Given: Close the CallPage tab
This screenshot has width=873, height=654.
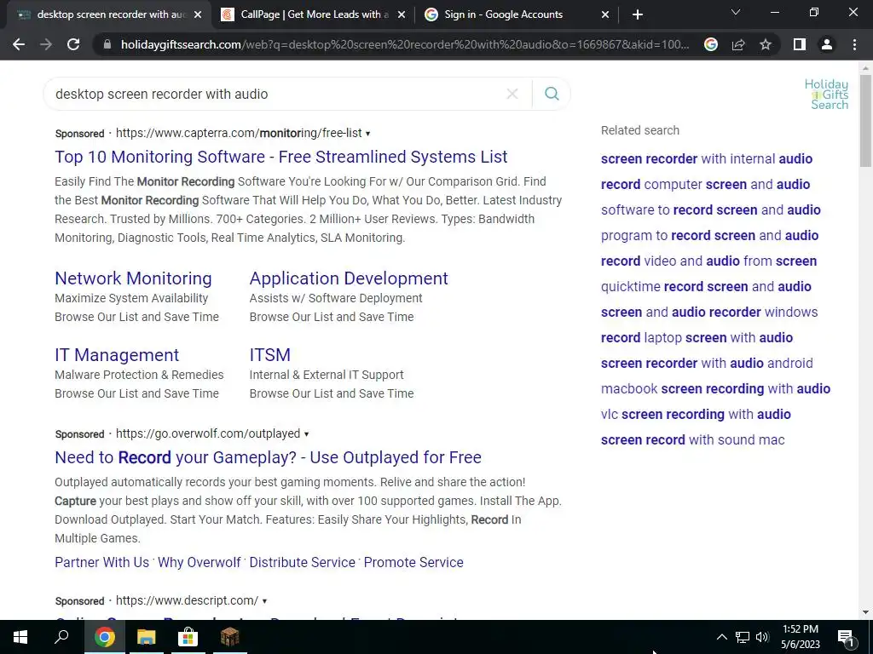Looking at the screenshot, I should [x=402, y=14].
